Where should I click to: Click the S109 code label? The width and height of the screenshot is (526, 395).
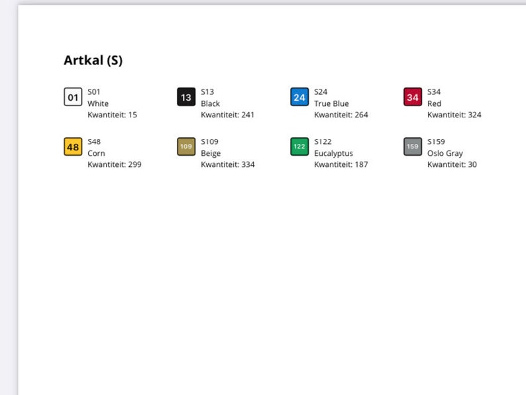tap(209, 142)
